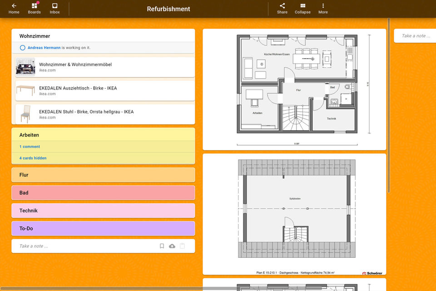Open Andreas Hermann profile link
The height and width of the screenshot is (291, 436).
[x=44, y=48]
